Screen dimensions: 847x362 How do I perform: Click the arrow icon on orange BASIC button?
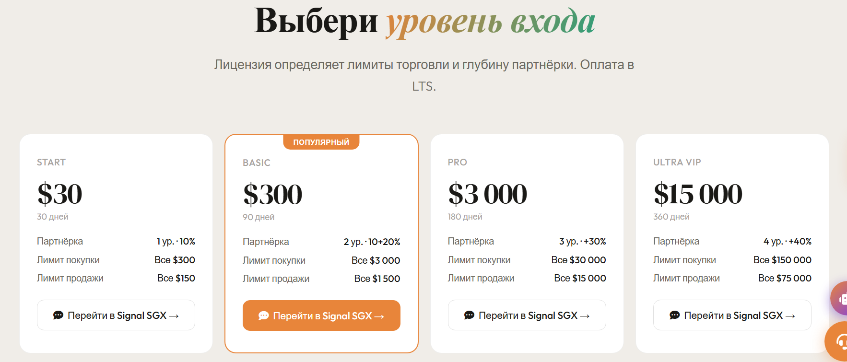[379, 316]
